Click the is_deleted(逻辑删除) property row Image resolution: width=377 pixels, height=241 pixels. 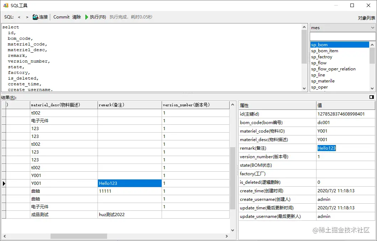coord(307,182)
